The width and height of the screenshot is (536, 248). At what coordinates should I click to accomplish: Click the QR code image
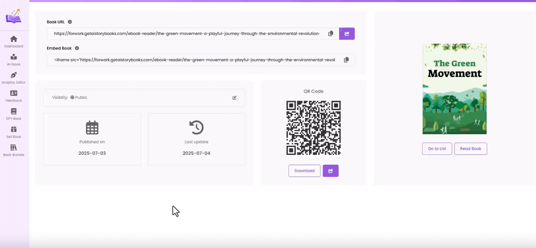(x=314, y=128)
